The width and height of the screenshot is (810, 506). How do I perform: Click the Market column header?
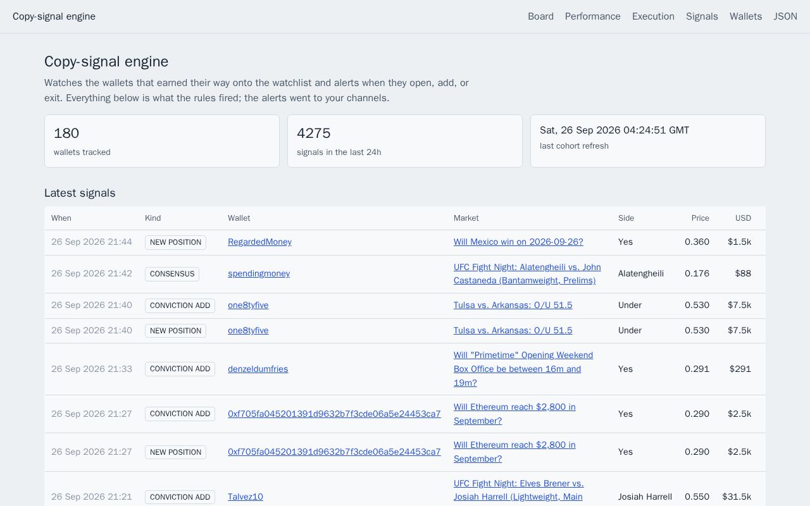coord(466,218)
